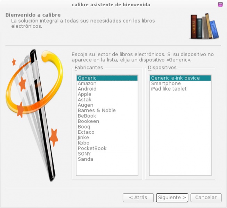Select Astak manufacturer
The width and height of the screenshot is (227, 208).
[107, 100]
